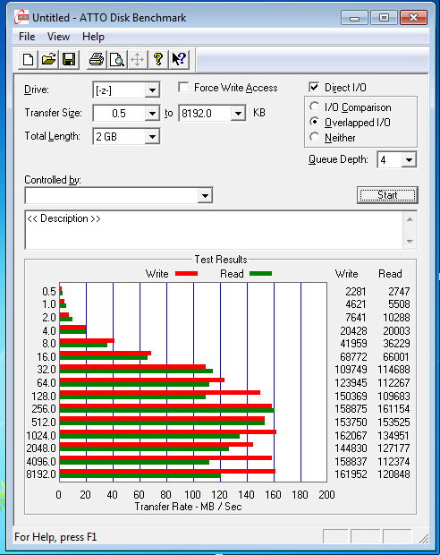Minimize the ATTO Disk Benchmark window

coord(354,17)
